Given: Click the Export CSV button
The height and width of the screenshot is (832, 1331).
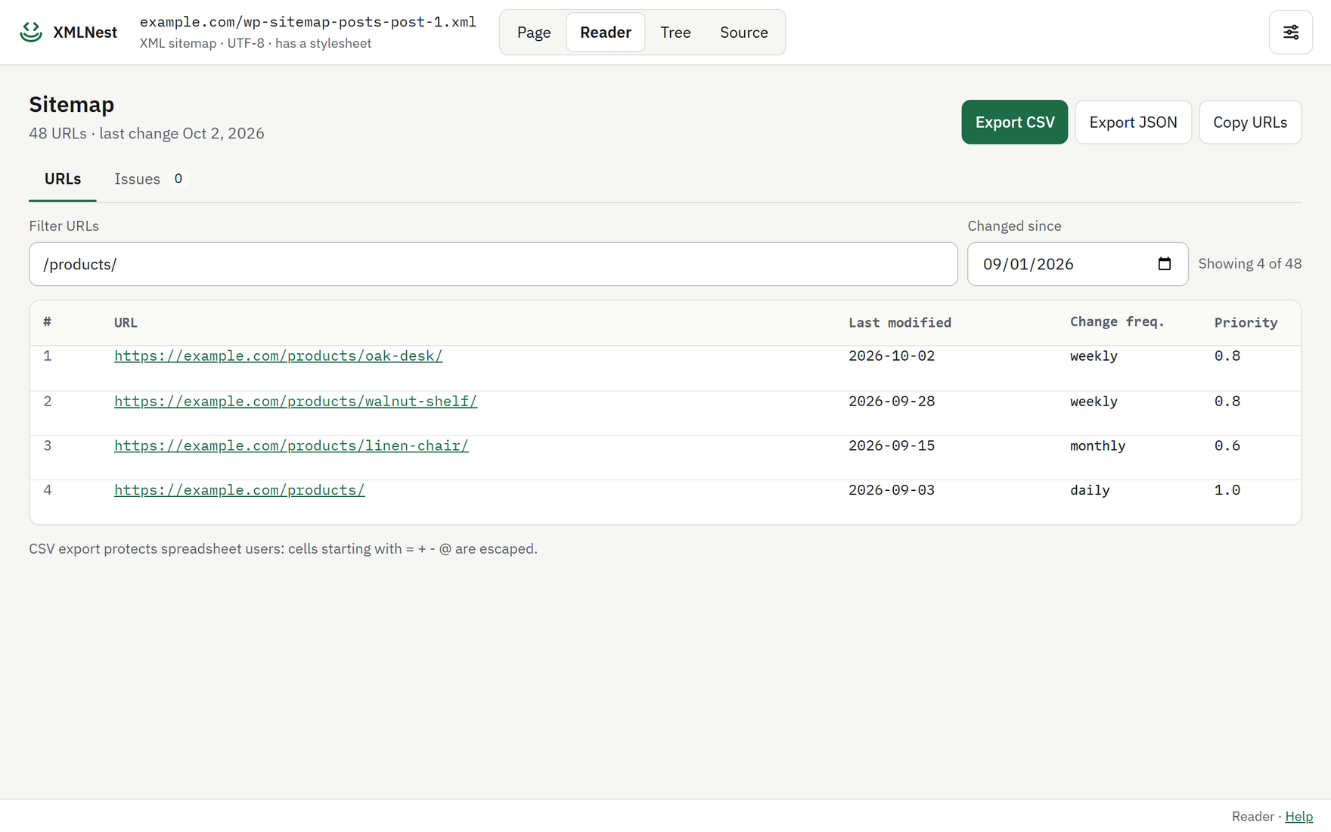Looking at the screenshot, I should pos(1015,122).
